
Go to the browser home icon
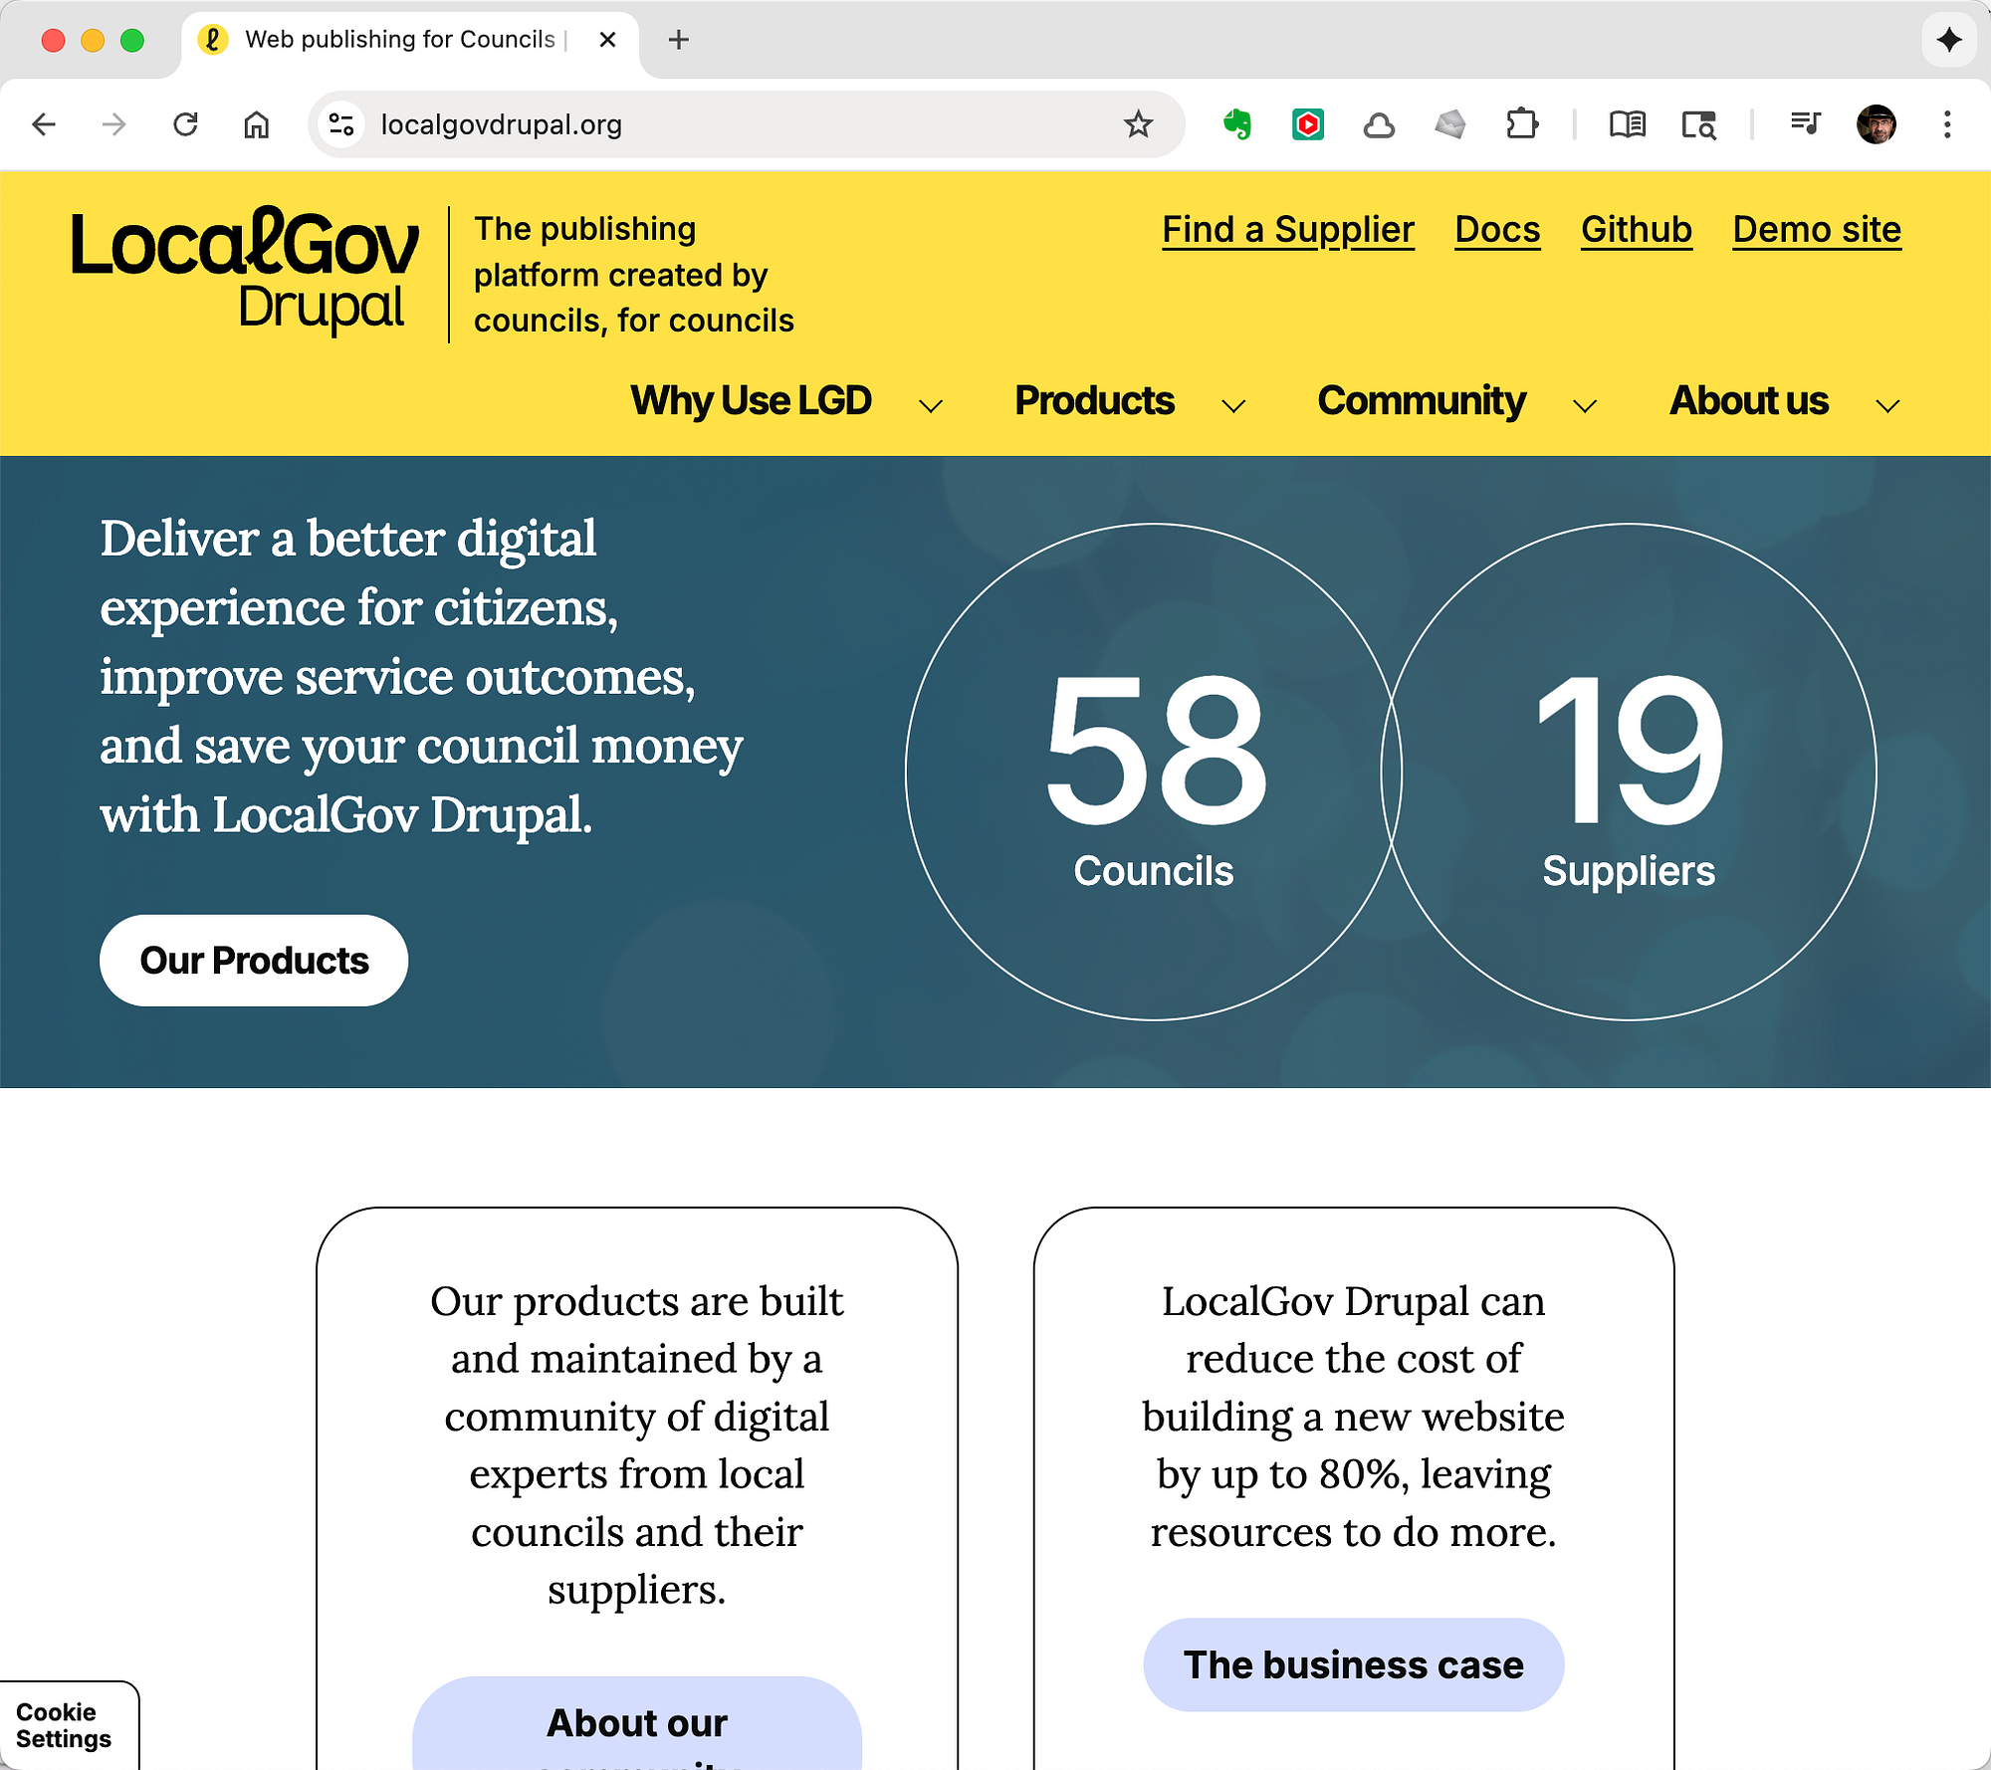[257, 124]
